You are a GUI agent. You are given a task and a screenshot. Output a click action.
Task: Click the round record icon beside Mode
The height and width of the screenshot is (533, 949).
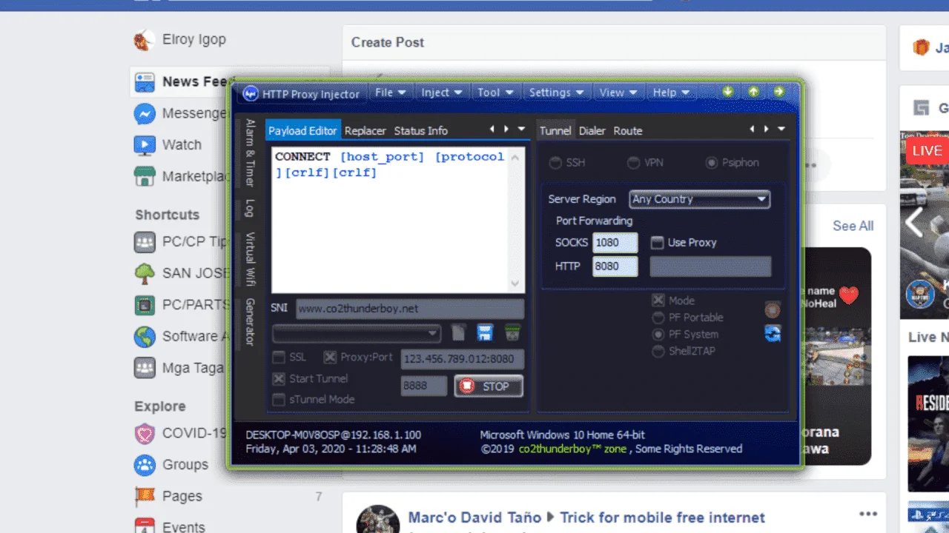(773, 309)
